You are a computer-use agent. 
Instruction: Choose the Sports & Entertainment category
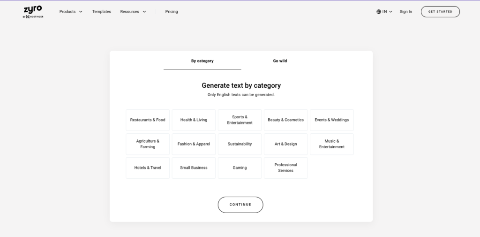[240, 120]
